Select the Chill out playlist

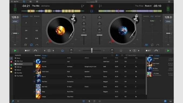pyautogui.click(x=23, y=67)
